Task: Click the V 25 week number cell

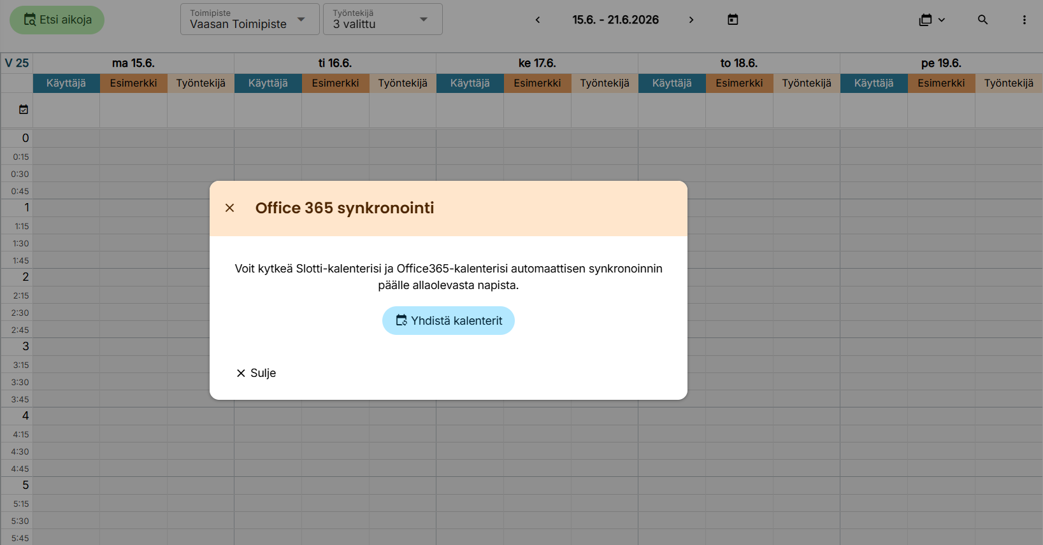Action: pyautogui.click(x=17, y=63)
